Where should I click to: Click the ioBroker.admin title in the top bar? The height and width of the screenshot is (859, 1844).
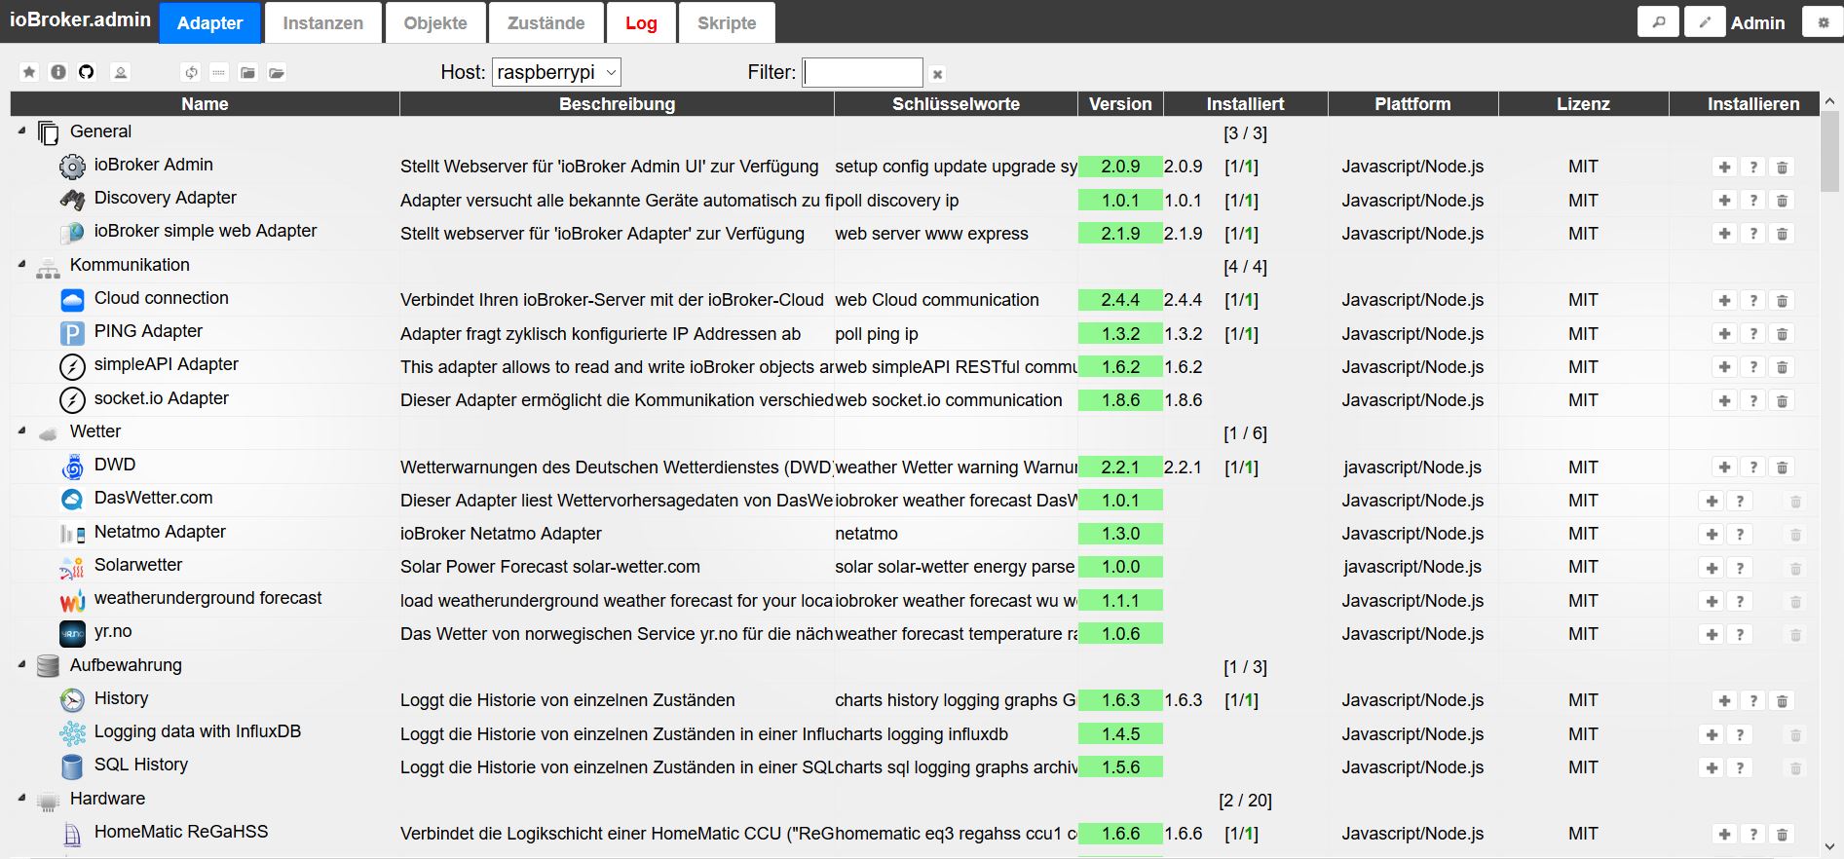[80, 19]
